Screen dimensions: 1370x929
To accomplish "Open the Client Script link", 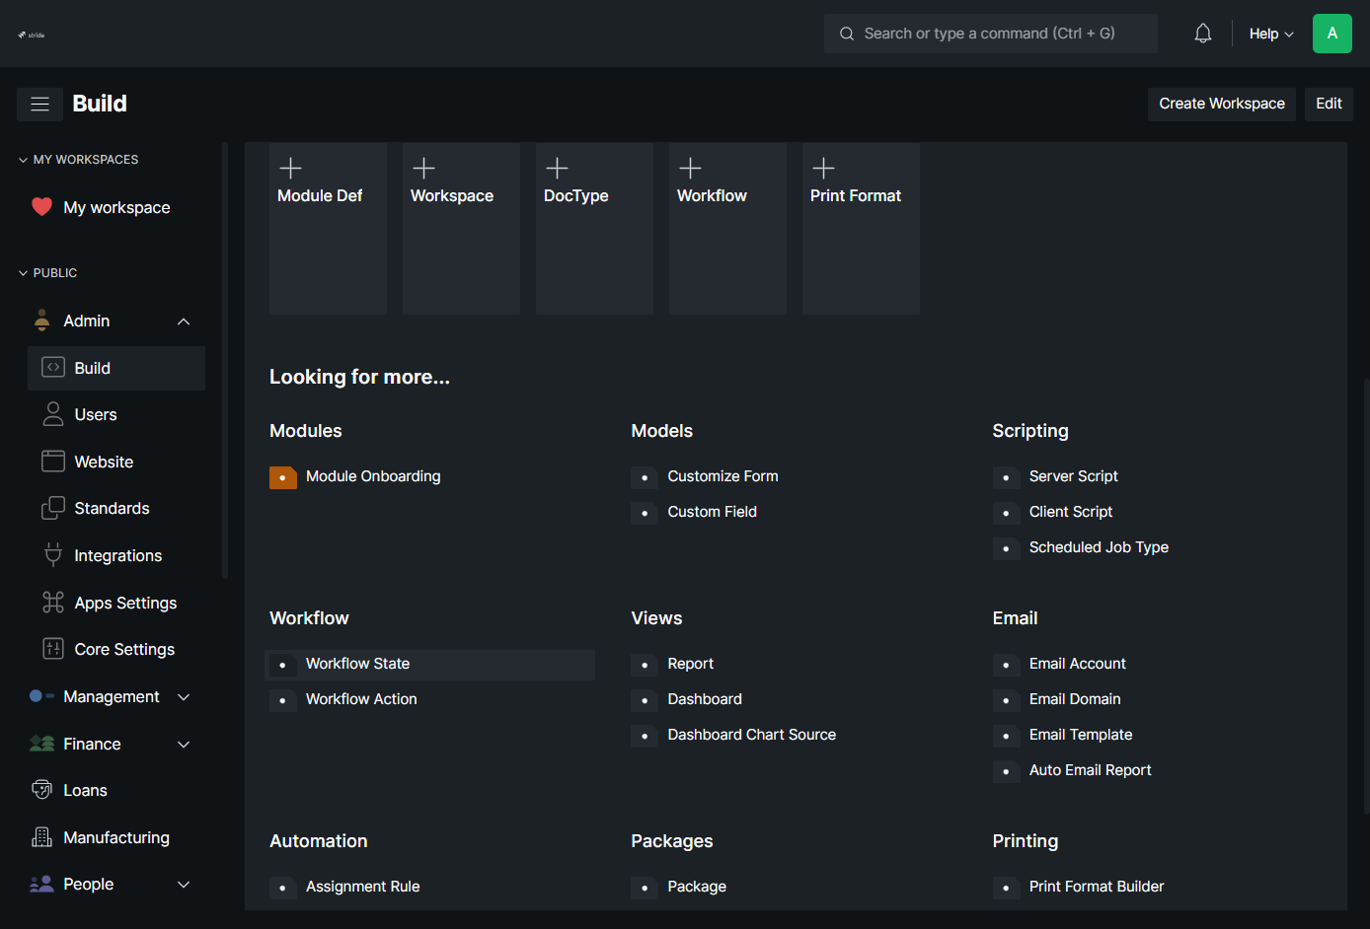I will tap(1070, 512).
